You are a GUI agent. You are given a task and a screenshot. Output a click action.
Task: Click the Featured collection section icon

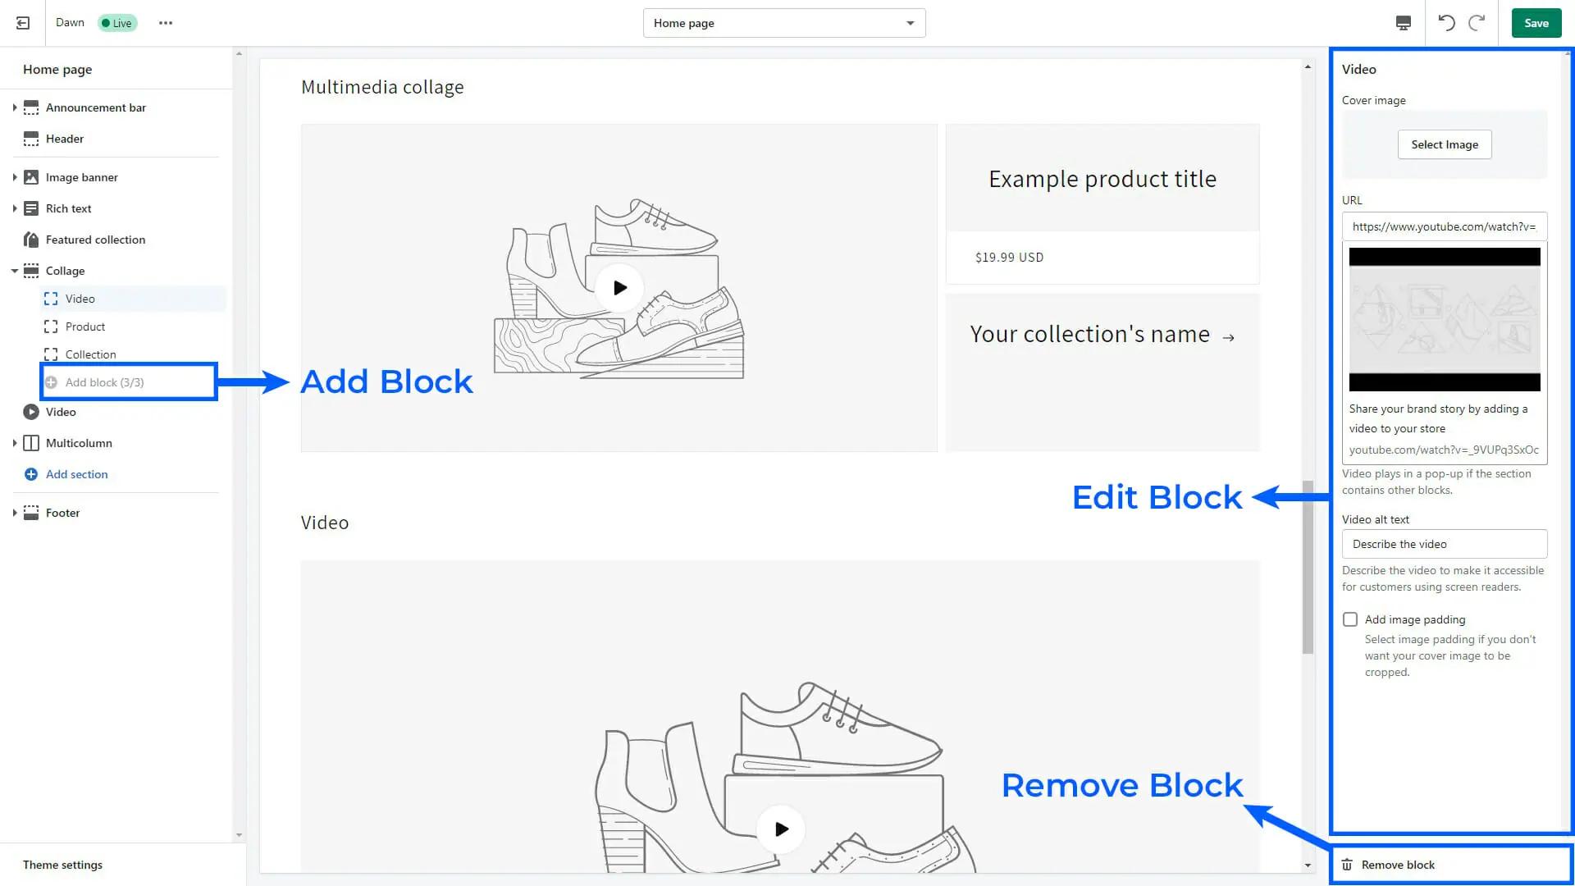coord(31,240)
